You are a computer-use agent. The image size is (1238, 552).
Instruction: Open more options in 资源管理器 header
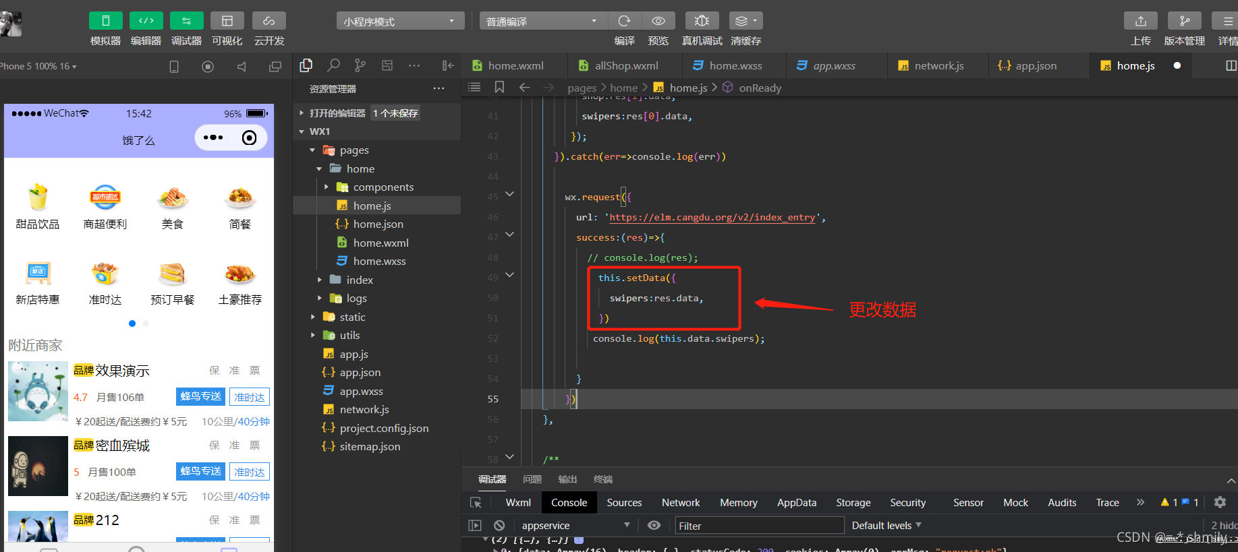(x=439, y=88)
